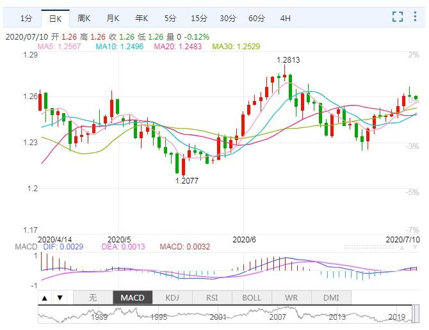429x330 pixels.
Task: Show the 4H timeframe chart
Action: click(x=286, y=19)
